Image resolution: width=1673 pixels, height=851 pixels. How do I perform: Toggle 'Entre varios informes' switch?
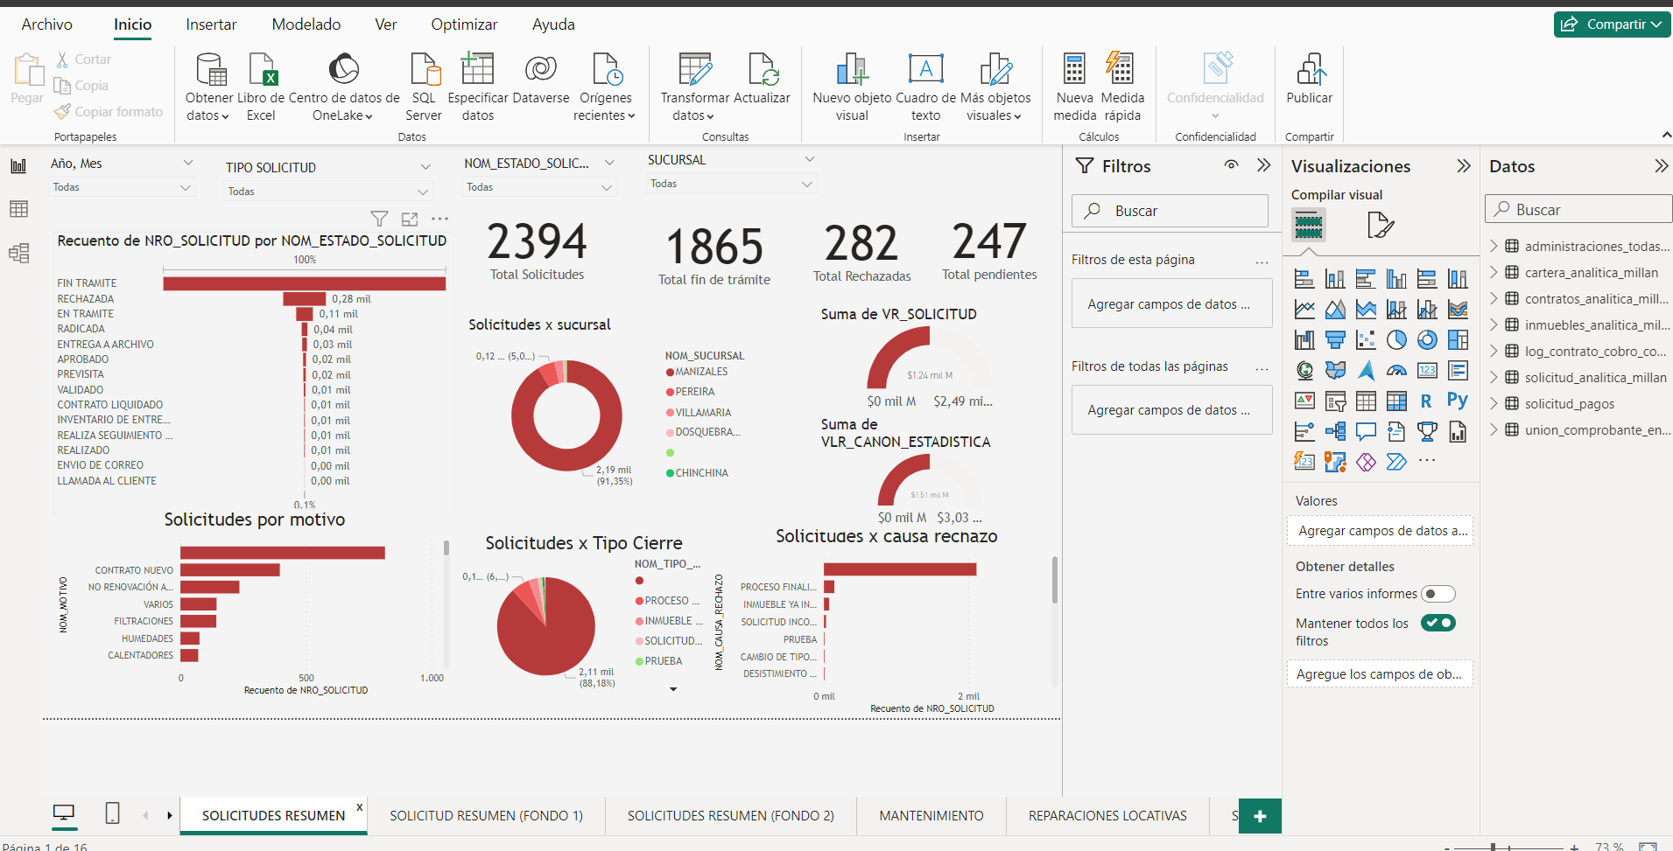(1438, 594)
